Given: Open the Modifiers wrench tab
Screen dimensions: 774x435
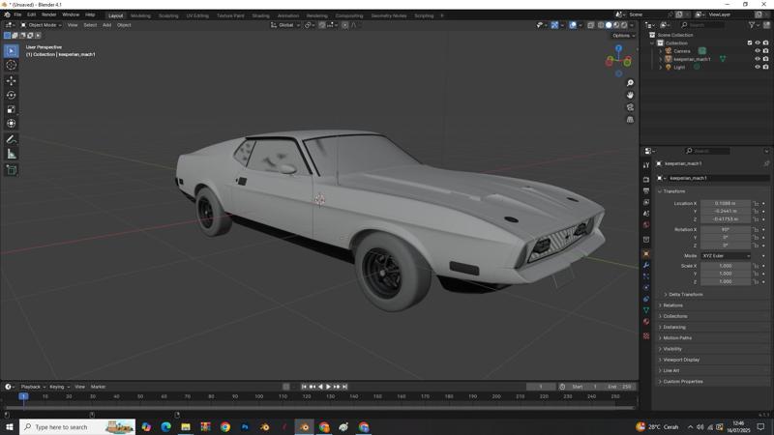Looking at the screenshot, I should click(646, 265).
